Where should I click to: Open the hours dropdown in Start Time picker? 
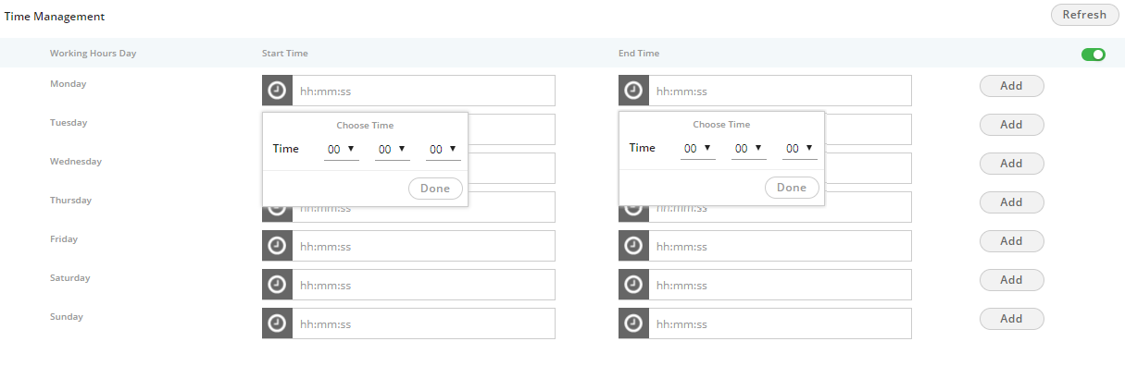(342, 149)
